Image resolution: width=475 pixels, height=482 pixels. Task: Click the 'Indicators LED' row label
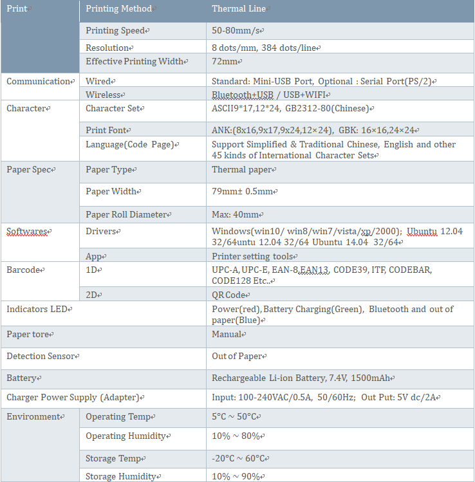coord(37,310)
